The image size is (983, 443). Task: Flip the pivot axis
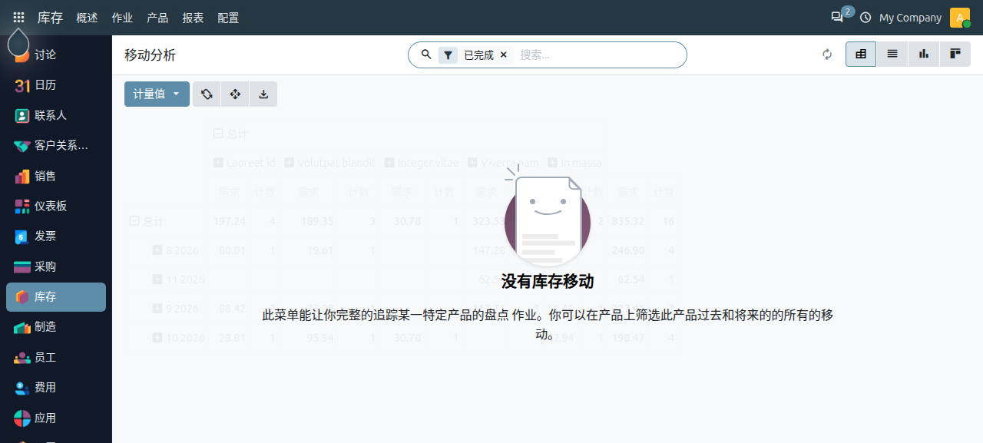pos(207,94)
